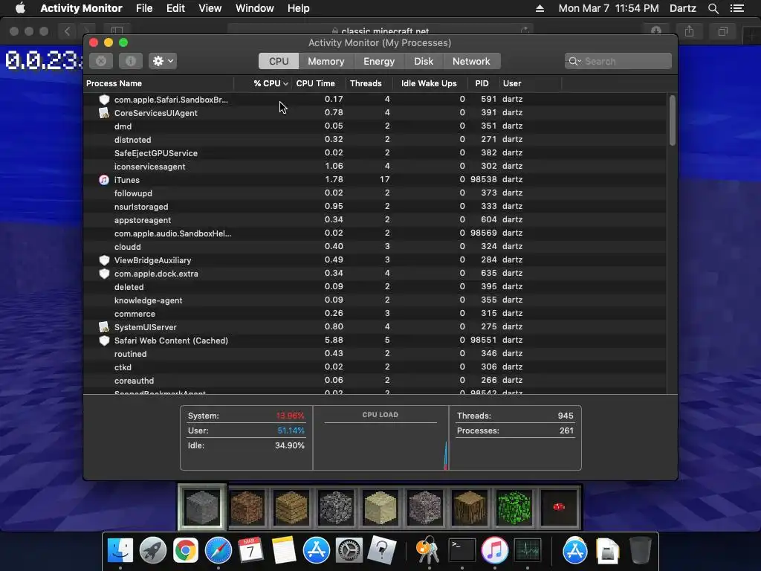Viewport: 761px width, 571px height.
Task: Open Launchpad rocket in the Dock
Action: tap(153, 551)
